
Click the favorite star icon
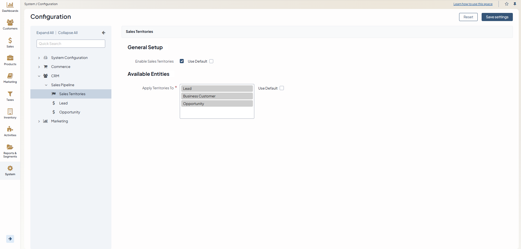click(507, 4)
